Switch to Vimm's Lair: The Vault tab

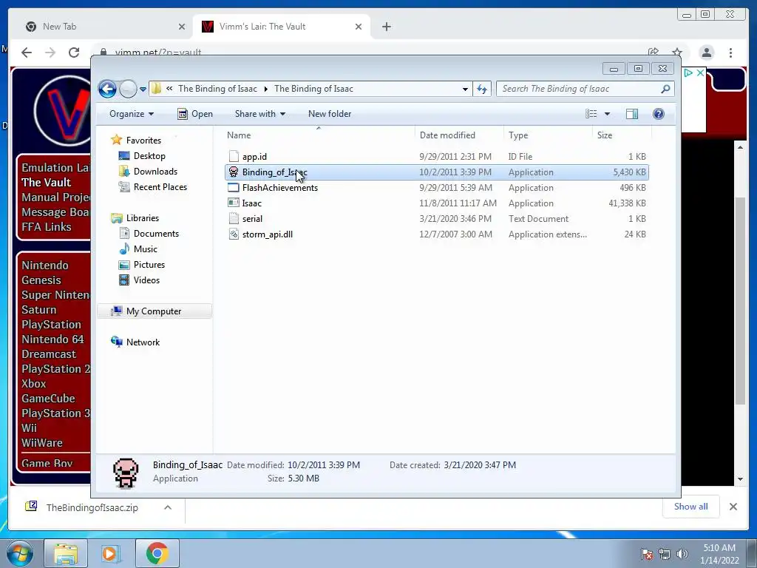click(x=262, y=27)
